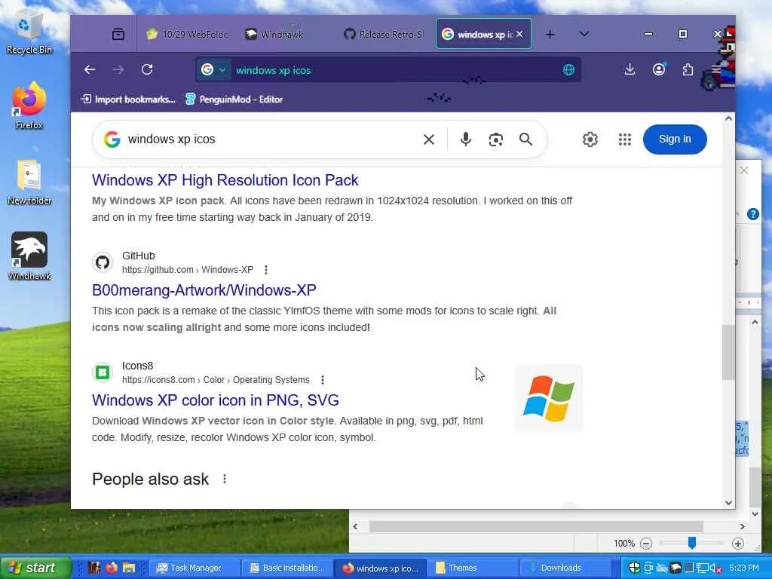Click the Icons8 site favicon

point(103,372)
